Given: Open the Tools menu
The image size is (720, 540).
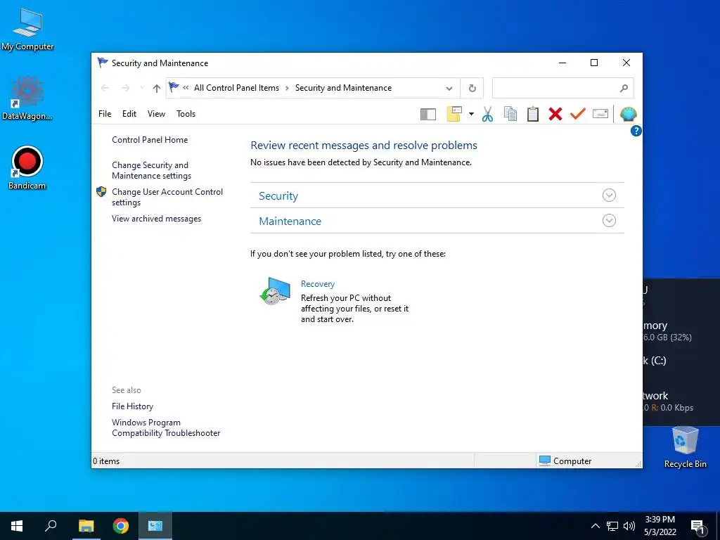Looking at the screenshot, I should [186, 114].
